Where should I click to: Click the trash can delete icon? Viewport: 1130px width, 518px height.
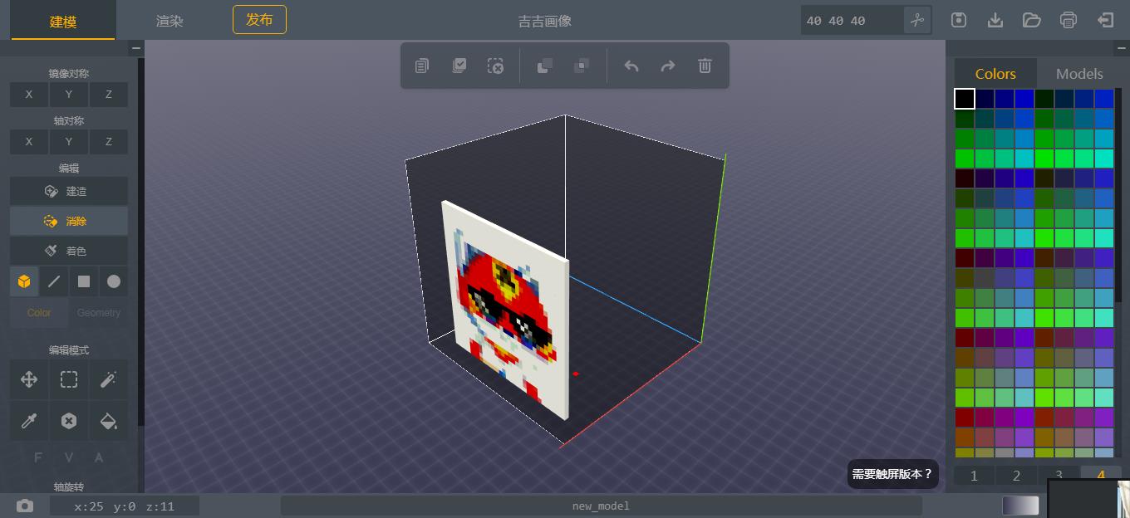(705, 66)
